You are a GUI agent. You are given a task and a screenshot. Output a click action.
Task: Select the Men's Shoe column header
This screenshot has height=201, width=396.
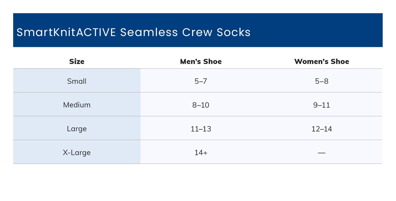coord(201,61)
